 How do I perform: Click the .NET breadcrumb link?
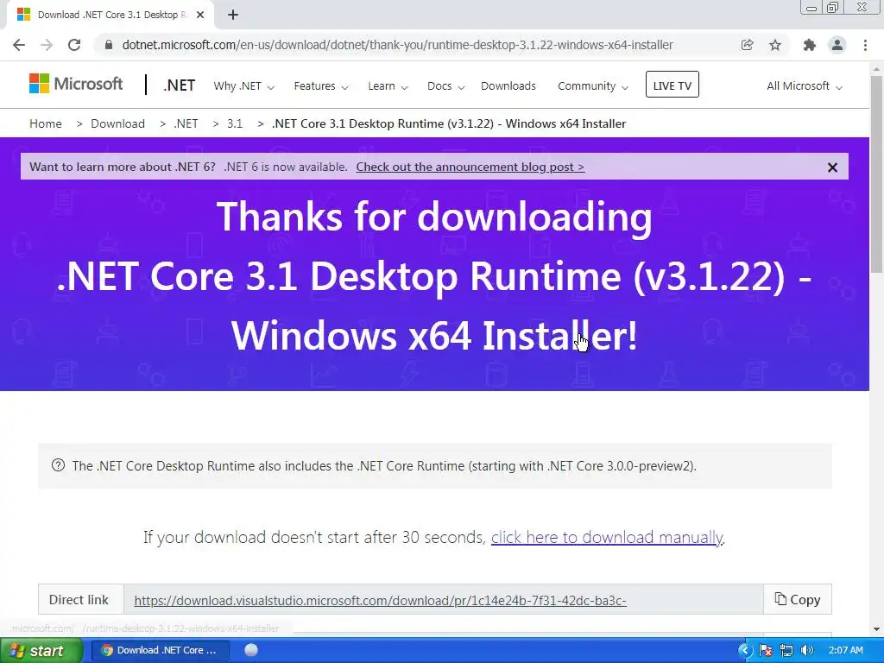(x=186, y=123)
